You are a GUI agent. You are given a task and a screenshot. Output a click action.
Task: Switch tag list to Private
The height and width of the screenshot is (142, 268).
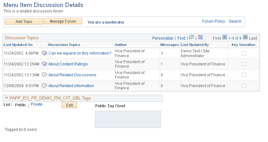pyautogui.click(x=36, y=104)
